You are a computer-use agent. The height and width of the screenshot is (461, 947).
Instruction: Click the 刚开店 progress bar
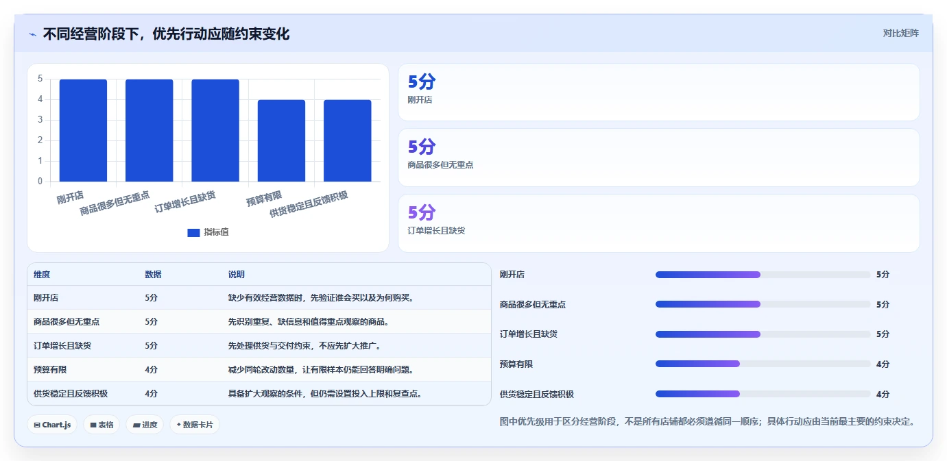click(x=763, y=275)
